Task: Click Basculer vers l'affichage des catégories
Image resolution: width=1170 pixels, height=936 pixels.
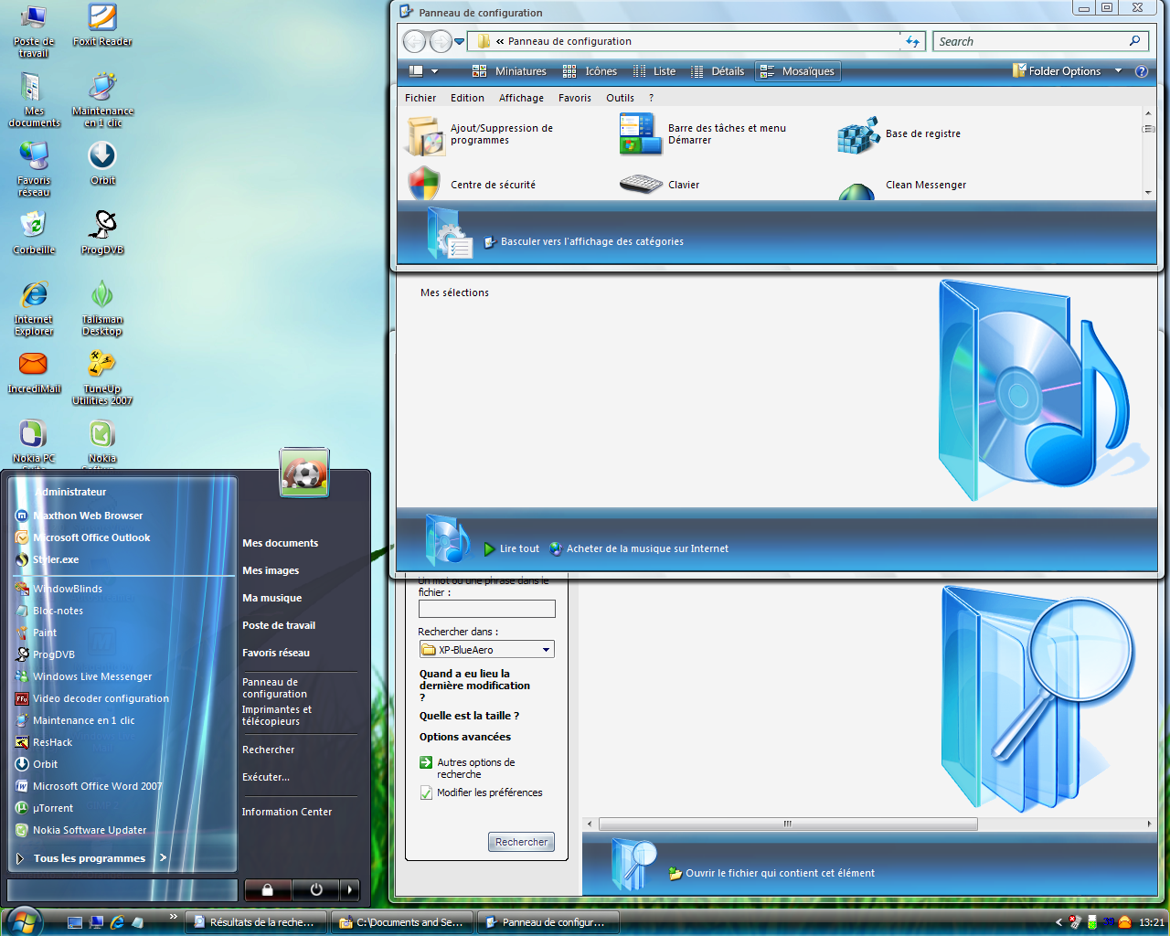Action: 593,241
